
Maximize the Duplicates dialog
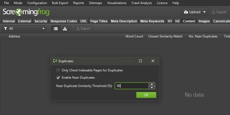point(140,61)
